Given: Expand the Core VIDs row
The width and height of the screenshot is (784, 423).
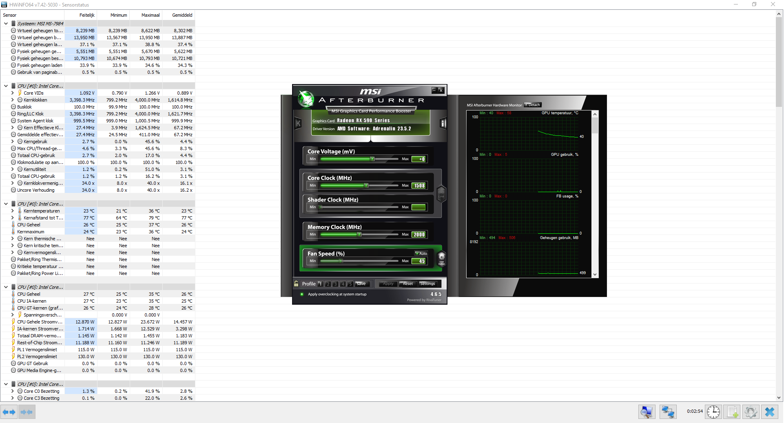Looking at the screenshot, I should coord(12,93).
